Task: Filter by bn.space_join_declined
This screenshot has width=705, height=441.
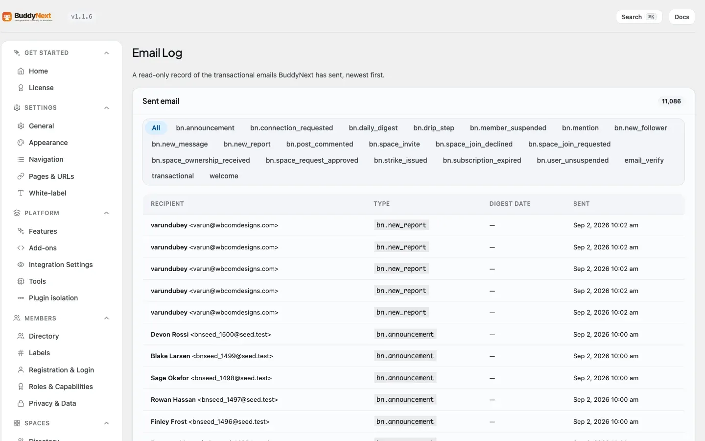Action: [x=474, y=144]
